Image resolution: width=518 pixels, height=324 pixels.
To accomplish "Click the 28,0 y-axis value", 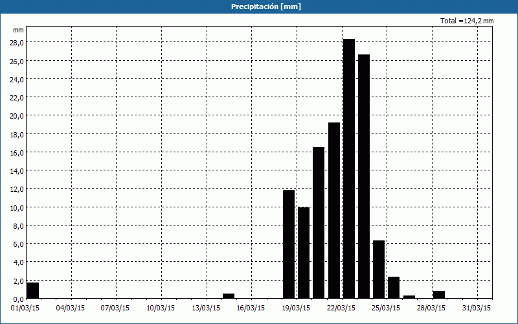I will (x=17, y=43).
